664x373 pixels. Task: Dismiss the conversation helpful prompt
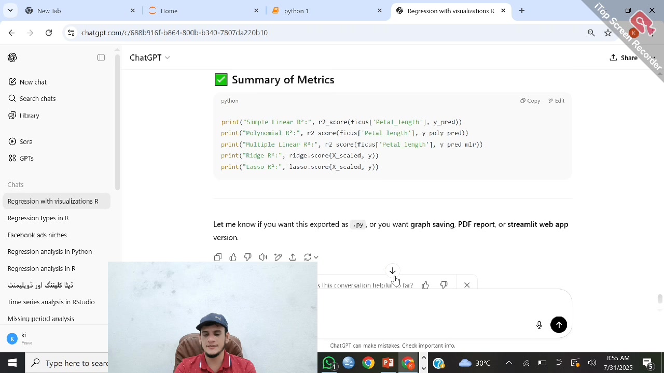467,285
